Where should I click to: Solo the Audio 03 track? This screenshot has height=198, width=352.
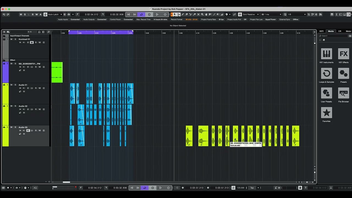[x=15, y=127]
